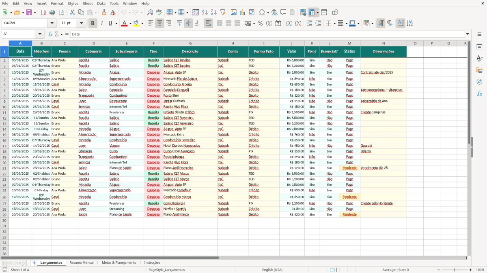This screenshot has height=273, width=487.
Task: Switch to the Instruções sheet tab
Action: tap(153, 263)
